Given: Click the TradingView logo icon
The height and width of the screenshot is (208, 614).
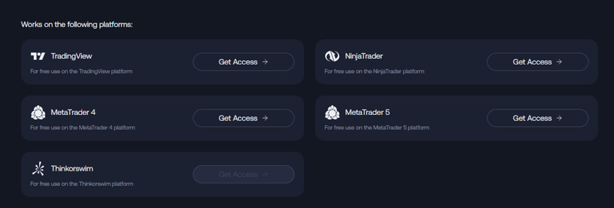Looking at the screenshot, I should tap(38, 56).
